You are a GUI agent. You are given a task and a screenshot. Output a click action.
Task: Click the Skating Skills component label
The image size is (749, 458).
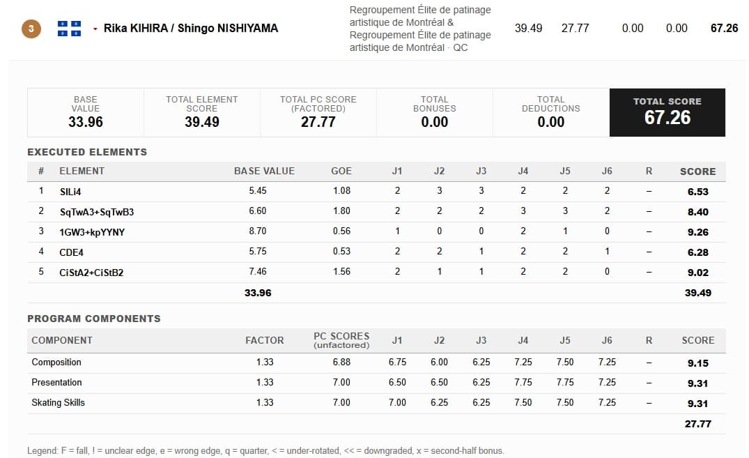click(x=59, y=402)
